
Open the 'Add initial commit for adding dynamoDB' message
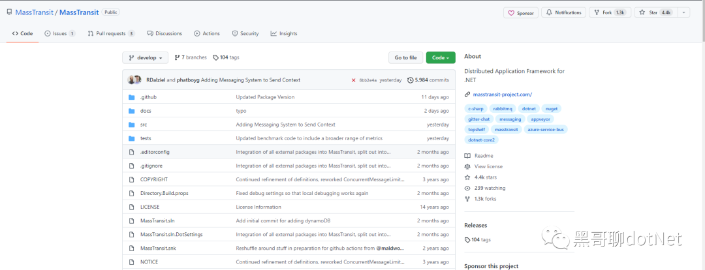(284, 221)
